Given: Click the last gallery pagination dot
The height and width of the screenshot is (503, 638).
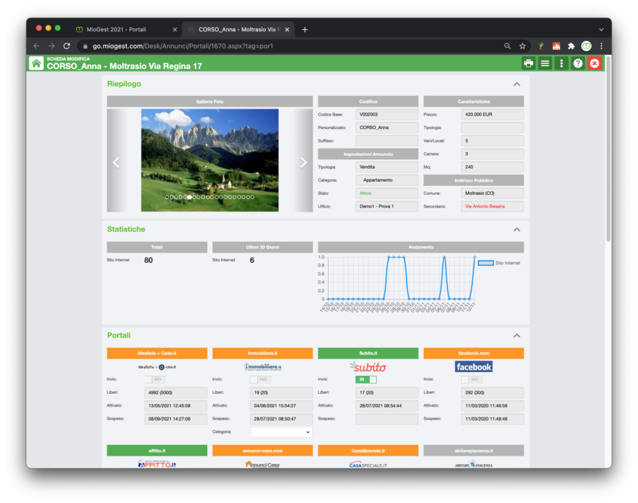Looking at the screenshot, I should coord(252,197).
